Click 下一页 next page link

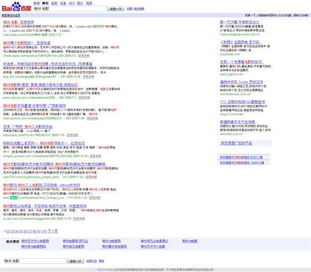(53, 231)
